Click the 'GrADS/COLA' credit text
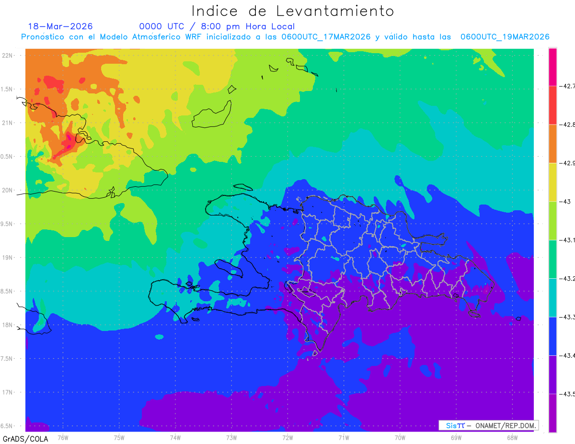Screen dimensions: 575x444 (x=25, y=439)
